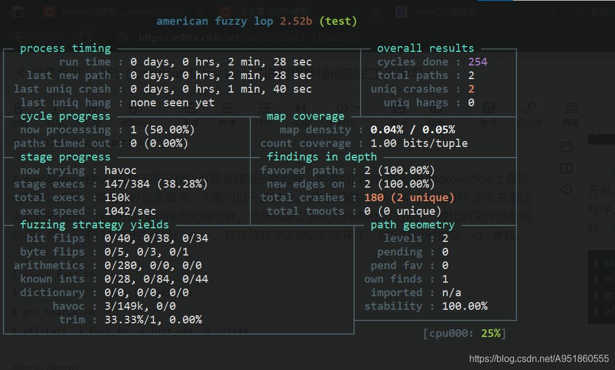
Task: Click the now trying value 'havoc'
Action: [x=120, y=171]
